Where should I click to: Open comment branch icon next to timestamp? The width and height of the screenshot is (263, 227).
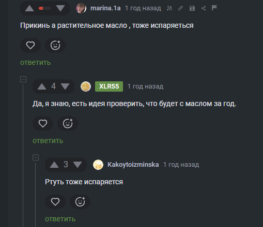169,8
